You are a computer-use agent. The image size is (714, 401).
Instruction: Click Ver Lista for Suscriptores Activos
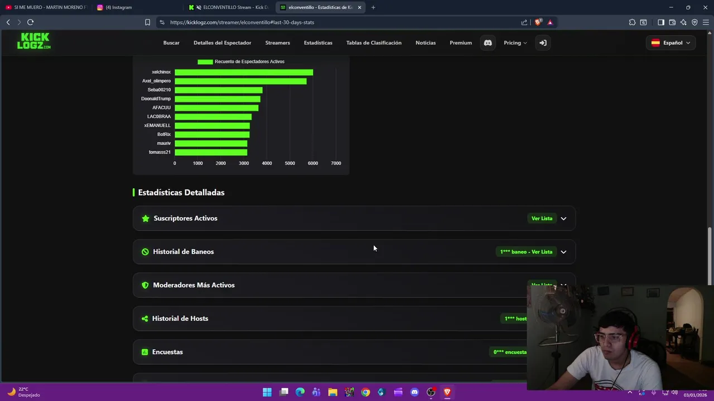[542, 218]
